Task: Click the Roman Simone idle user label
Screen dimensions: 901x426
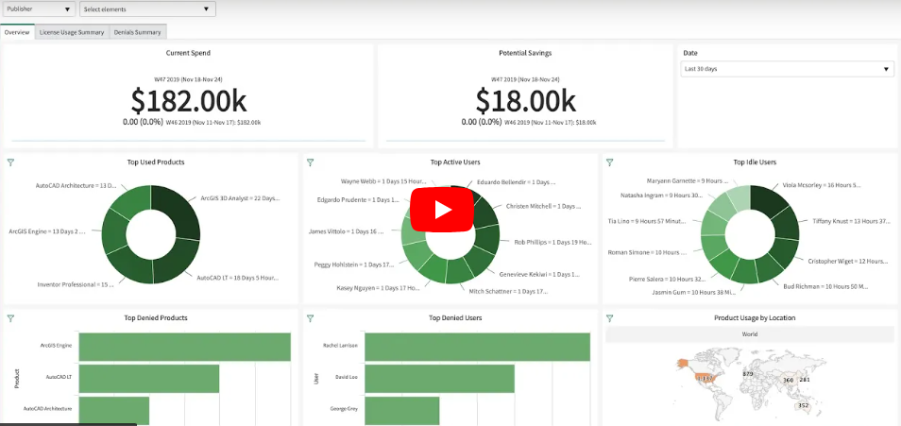Action: (x=648, y=252)
